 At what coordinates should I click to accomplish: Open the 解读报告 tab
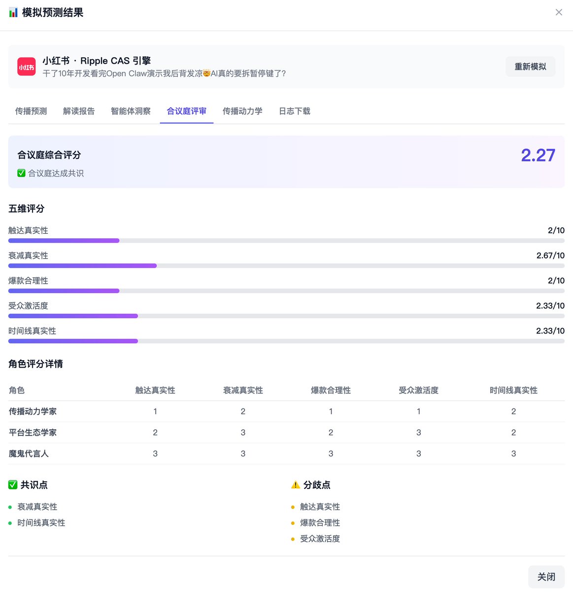point(79,111)
